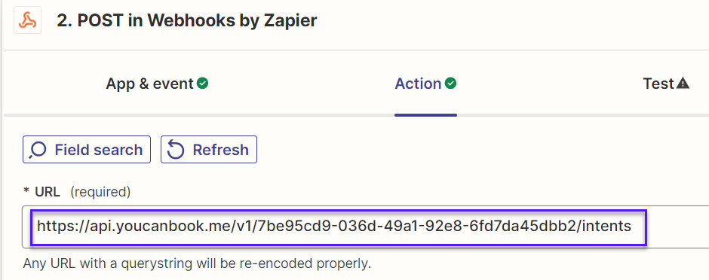The height and width of the screenshot is (280, 709).
Task: Go to the Test tab
Action: (665, 84)
